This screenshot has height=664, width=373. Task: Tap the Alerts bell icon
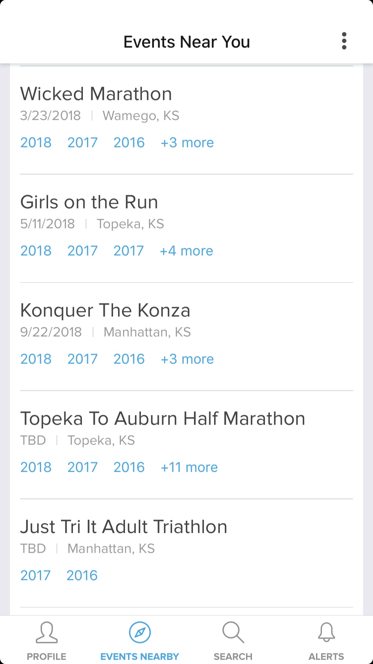326,633
